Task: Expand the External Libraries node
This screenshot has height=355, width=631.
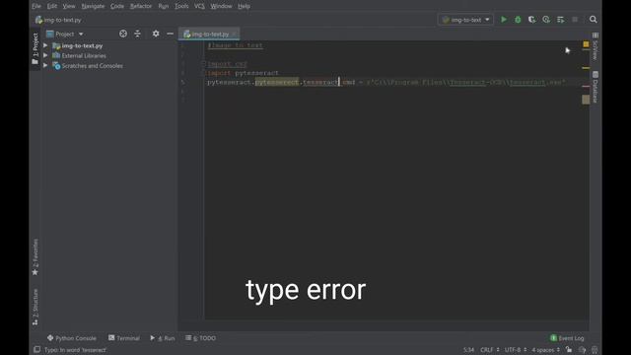Action: (45, 55)
